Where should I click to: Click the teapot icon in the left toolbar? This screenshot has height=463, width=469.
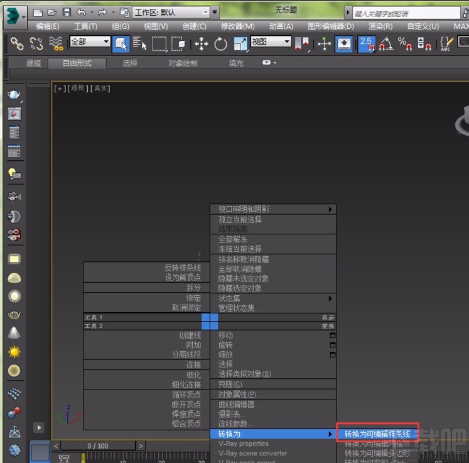tap(14, 95)
